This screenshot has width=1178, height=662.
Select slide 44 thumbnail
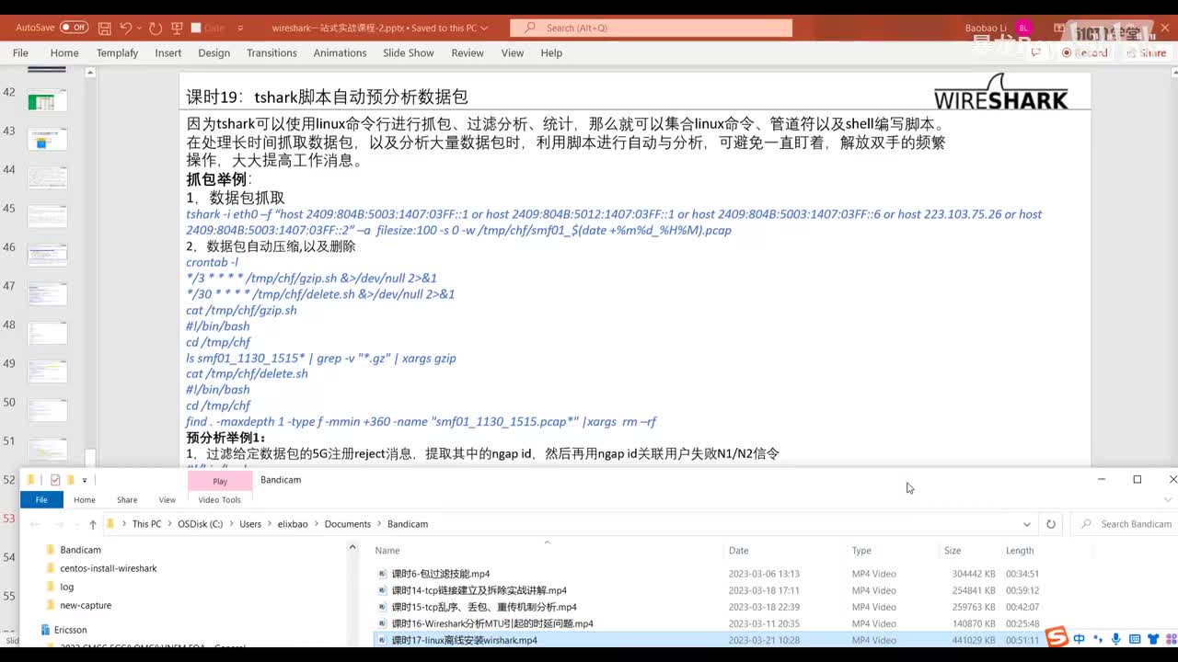47,178
